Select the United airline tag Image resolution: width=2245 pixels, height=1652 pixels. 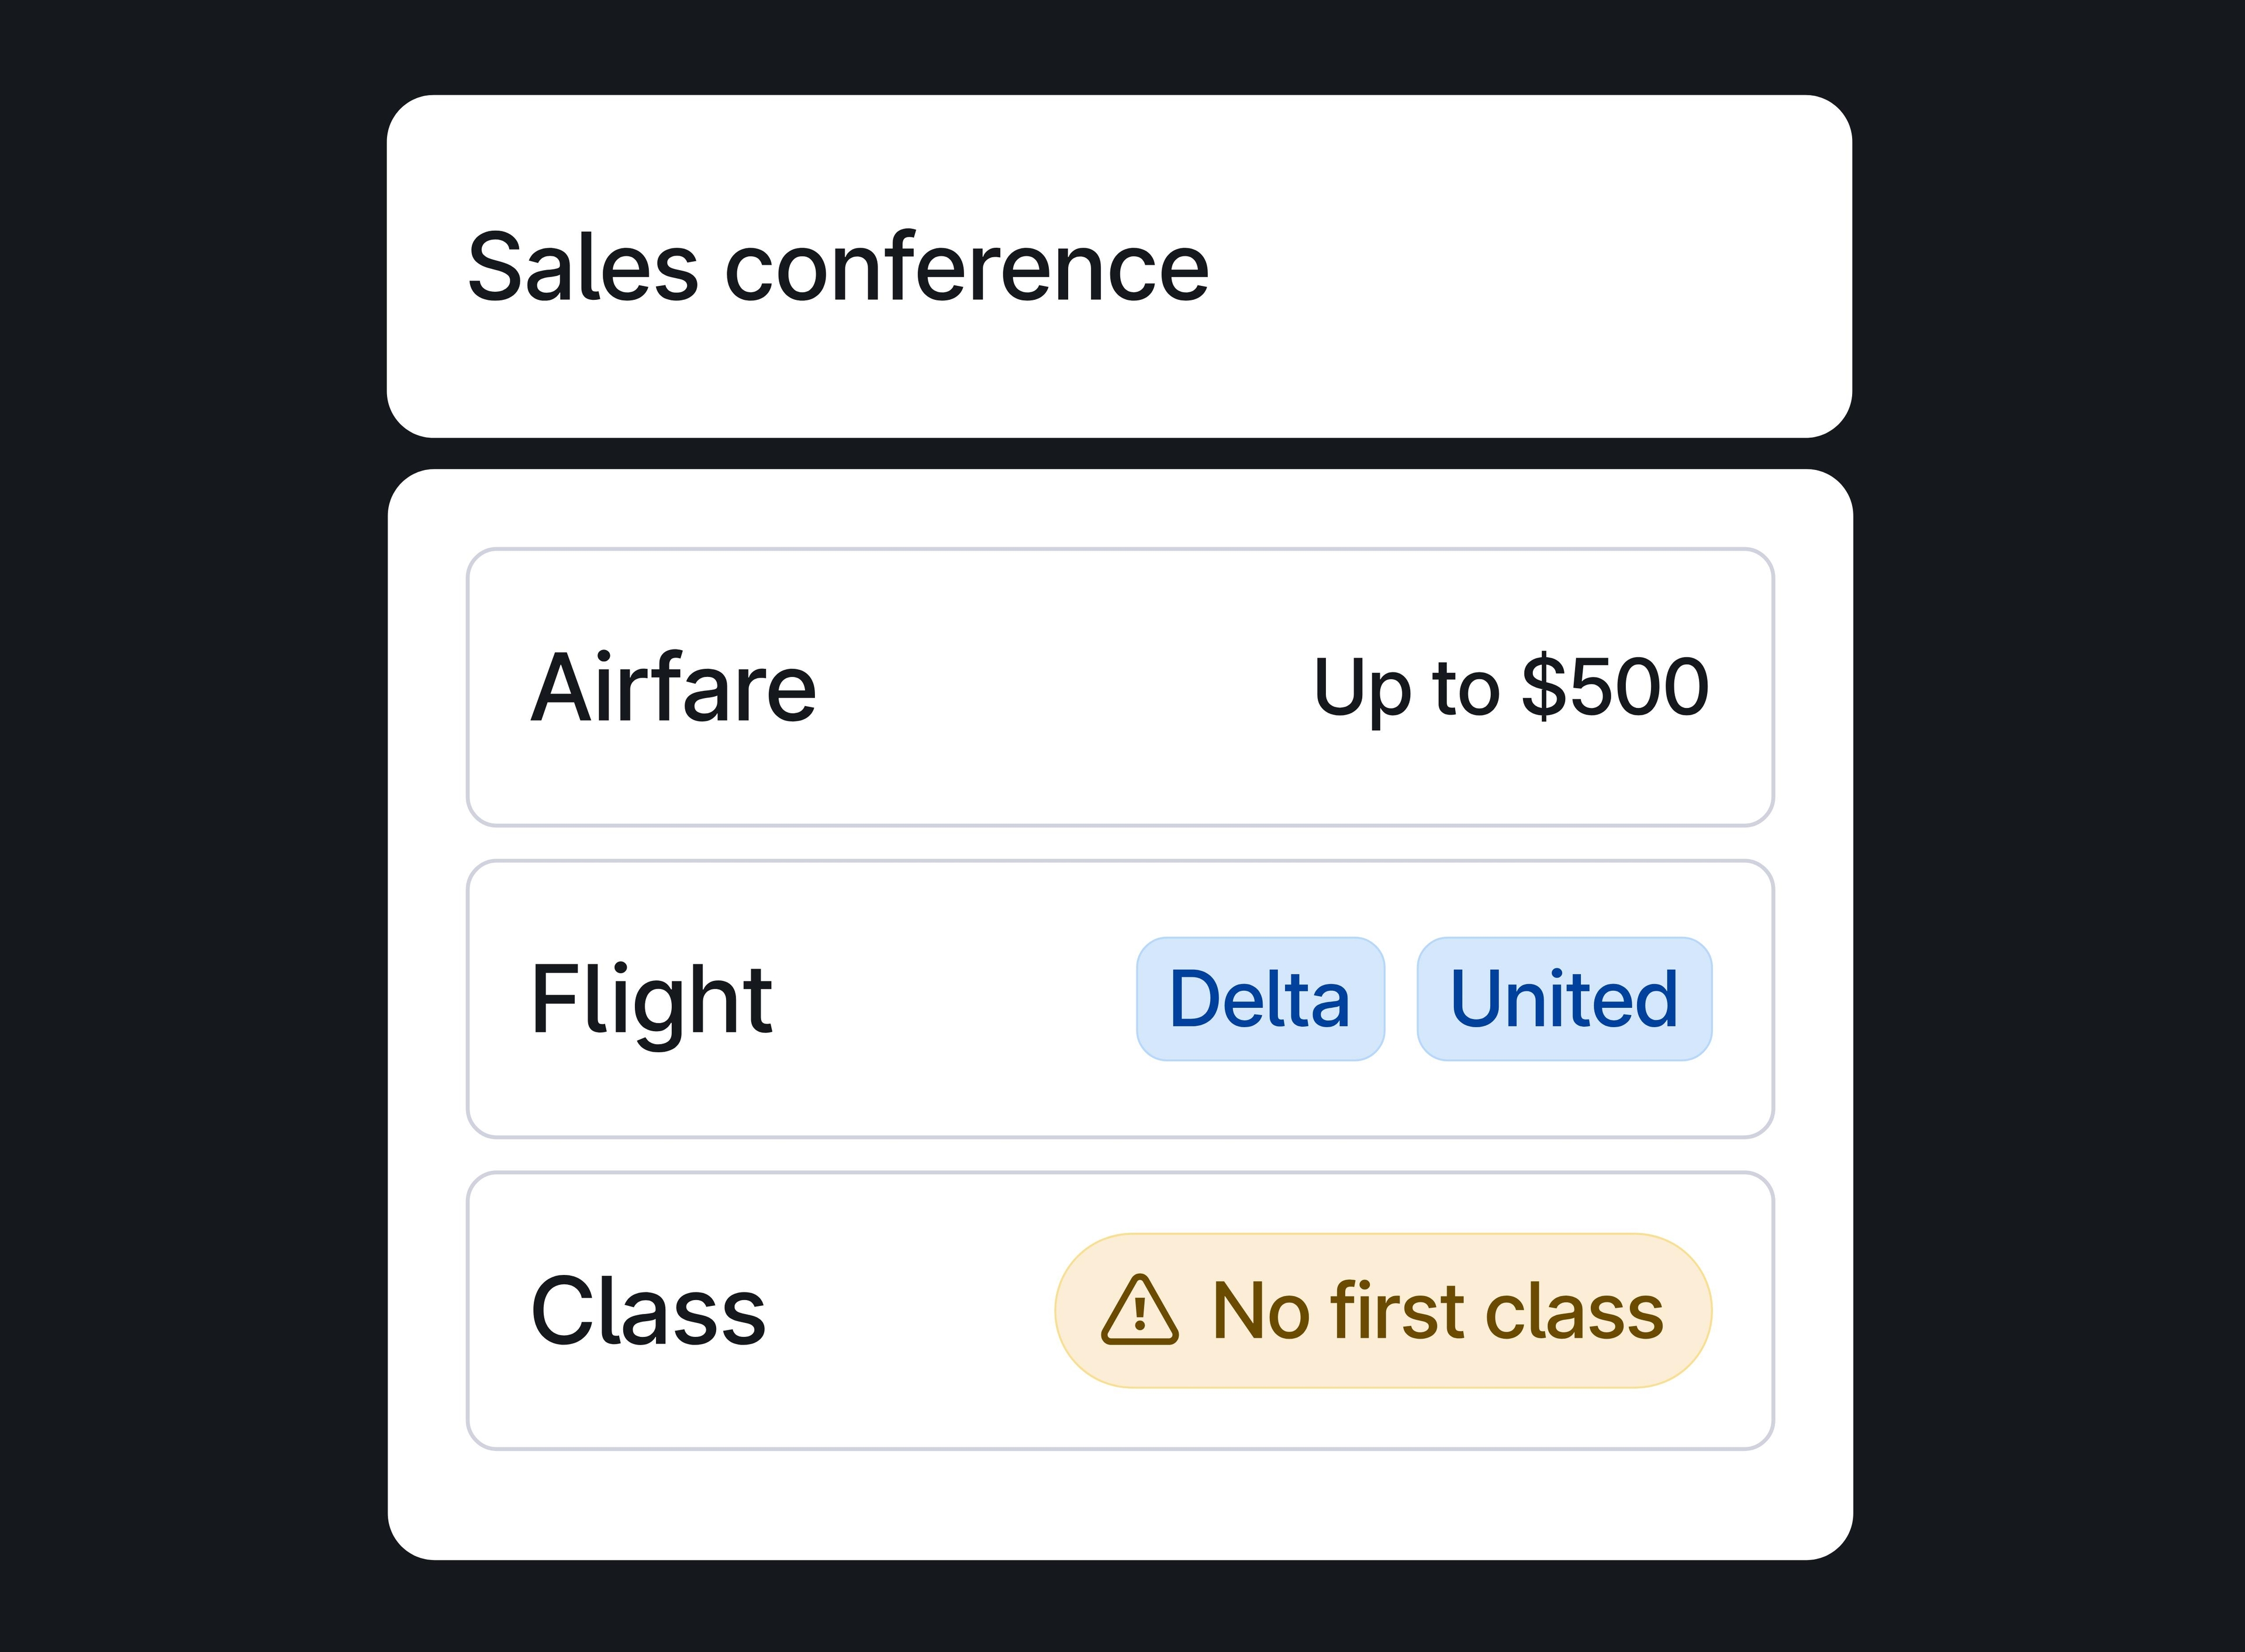(1564, 999)
